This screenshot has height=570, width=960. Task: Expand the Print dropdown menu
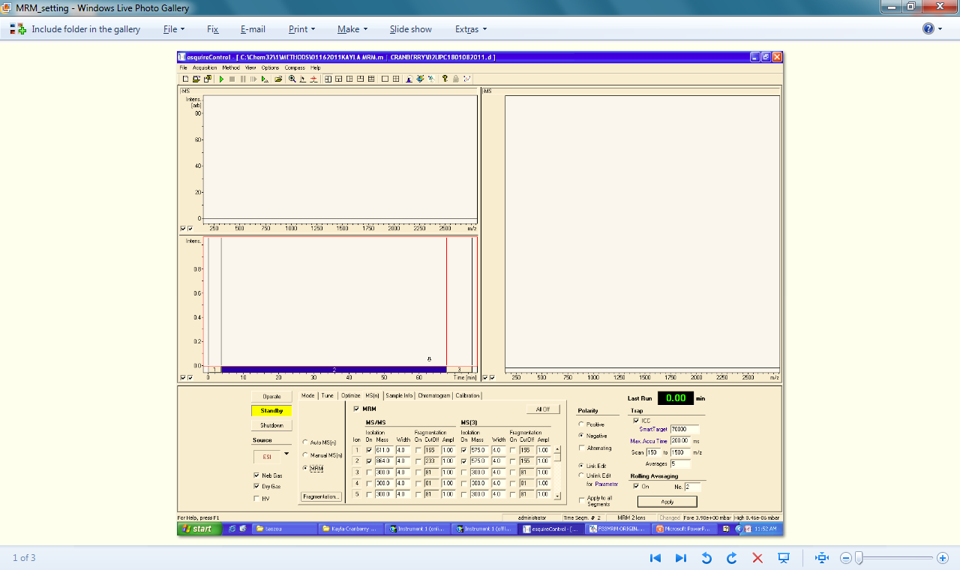pos(301,29)
